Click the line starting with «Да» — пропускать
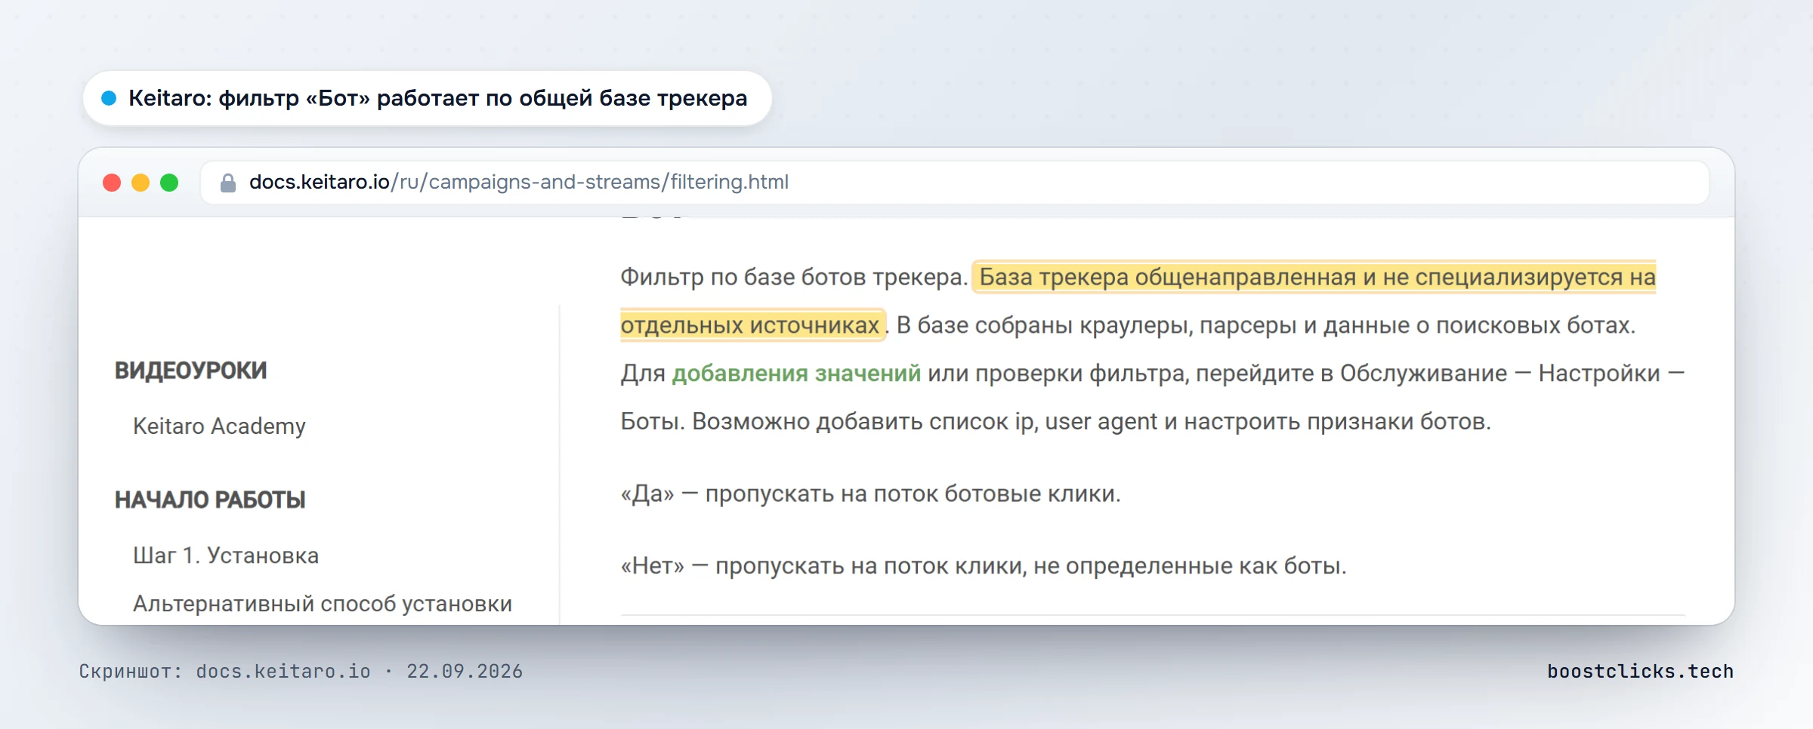 (871, 494)
